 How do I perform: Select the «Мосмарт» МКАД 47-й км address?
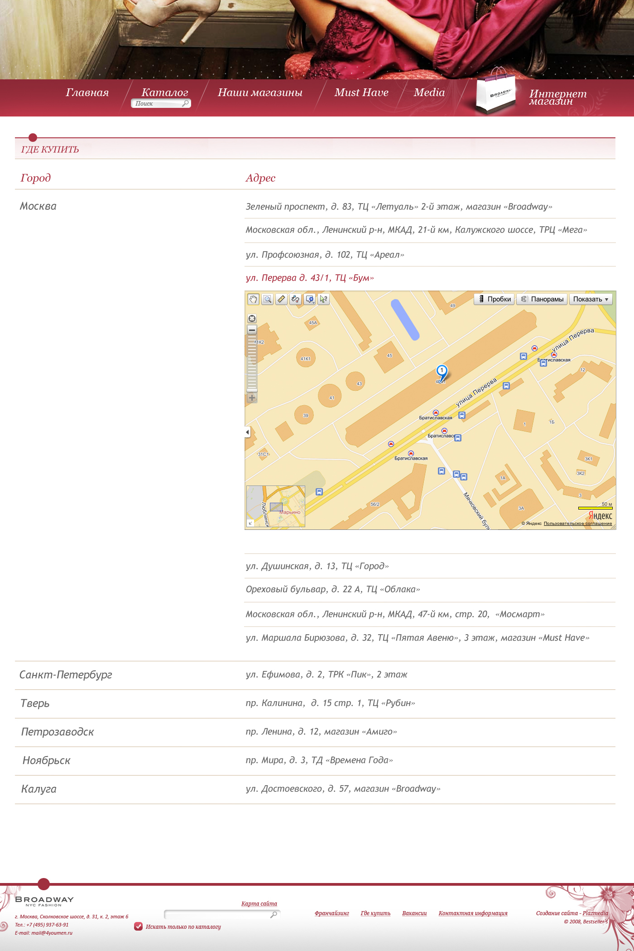pos(395,614)
